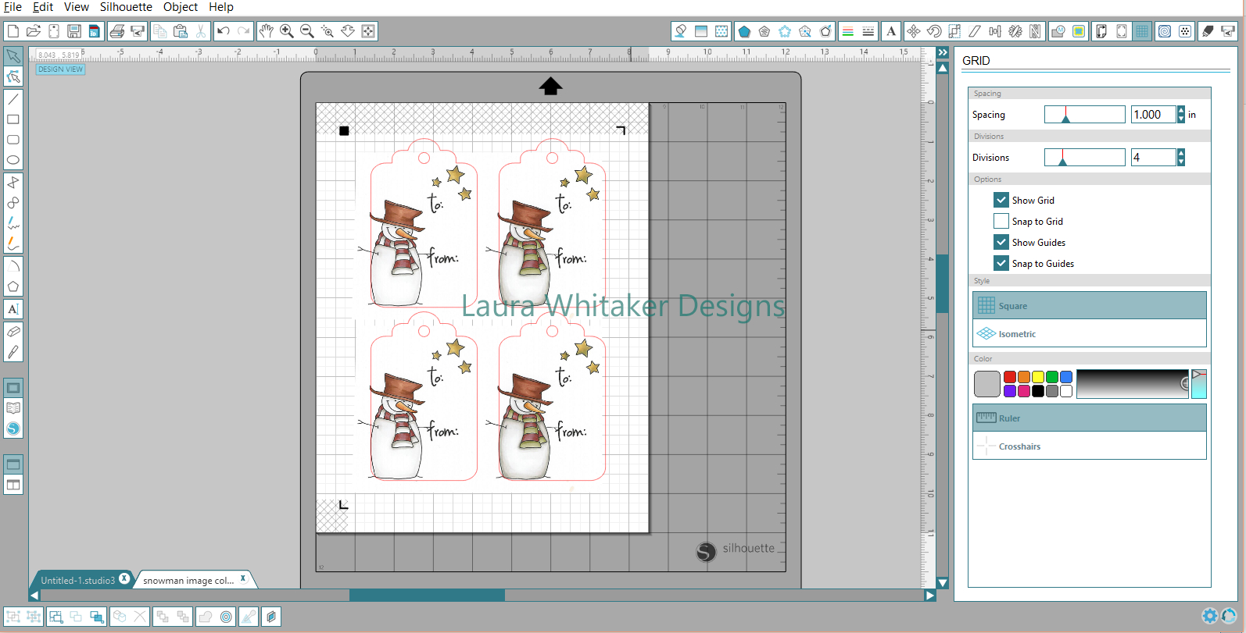Screen dimensions: 1246x633
Task: Select the Edit Points tool
Action: pyautogui.click(x=13, y=76)
